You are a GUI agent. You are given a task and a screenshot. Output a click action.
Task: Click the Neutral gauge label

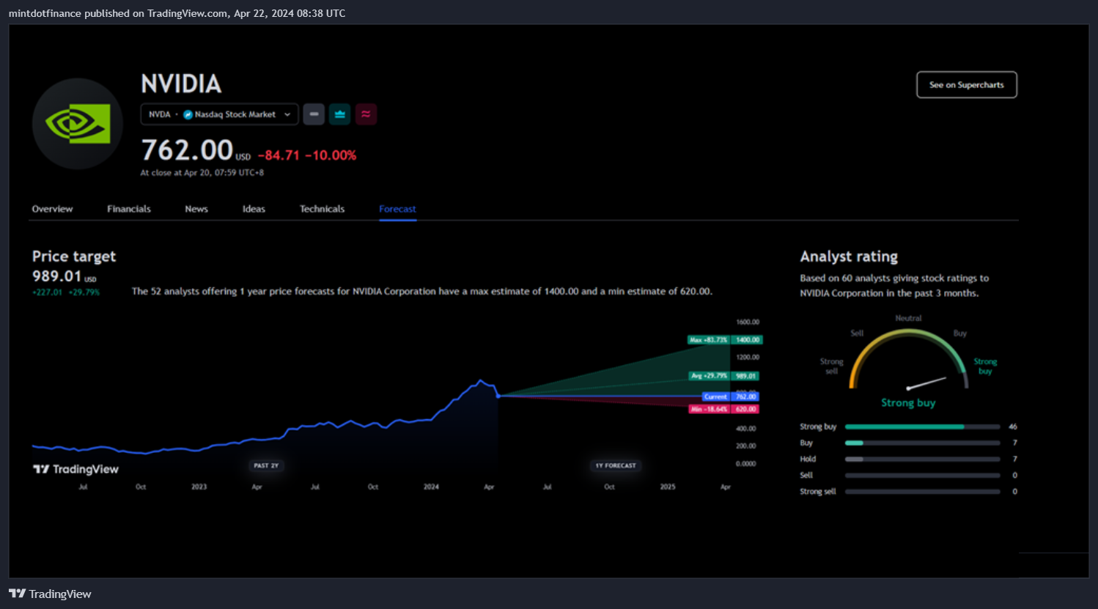(x=908, y=318)
